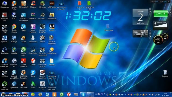Open the Skype desktop shortcut
The width and height of the screenshot is (172, 97).
tap(23, 27)
